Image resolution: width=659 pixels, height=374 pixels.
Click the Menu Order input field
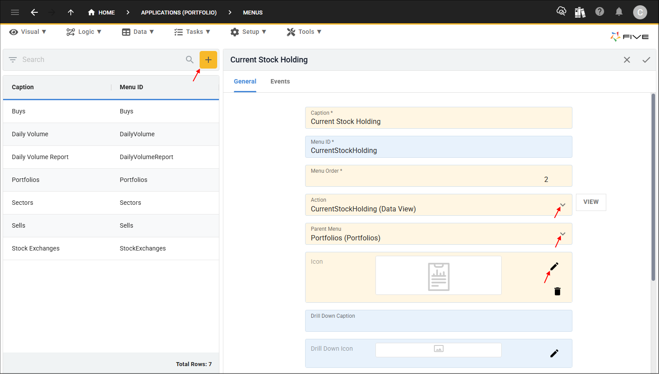tap(439, 176)
